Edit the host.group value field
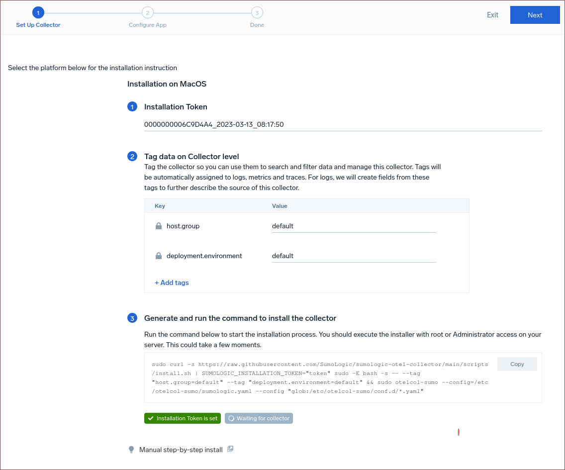Viewport: 565px width, 470px height. [354, 226]
